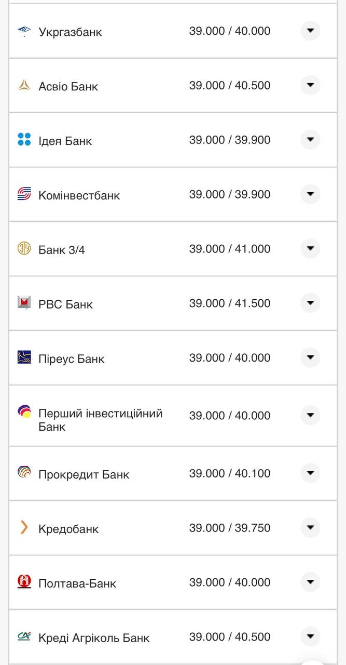346x665 pixels.
Task: Click the Перший інвестиційний Банк name
Action: pyautogui.click(x=100, y=416)
